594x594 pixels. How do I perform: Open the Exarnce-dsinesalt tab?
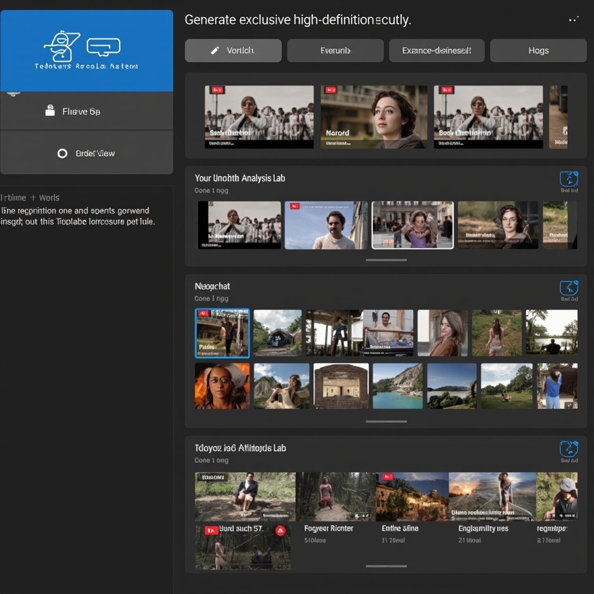436,50
